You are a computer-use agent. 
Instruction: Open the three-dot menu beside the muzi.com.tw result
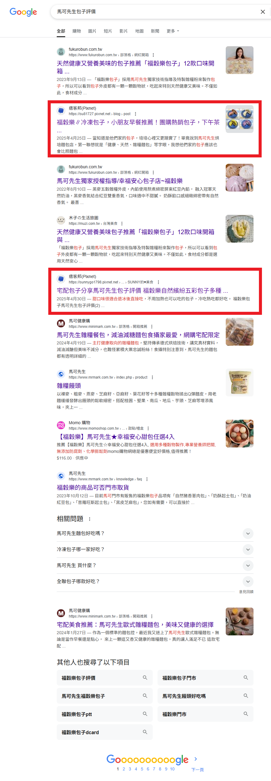point(122,224)
